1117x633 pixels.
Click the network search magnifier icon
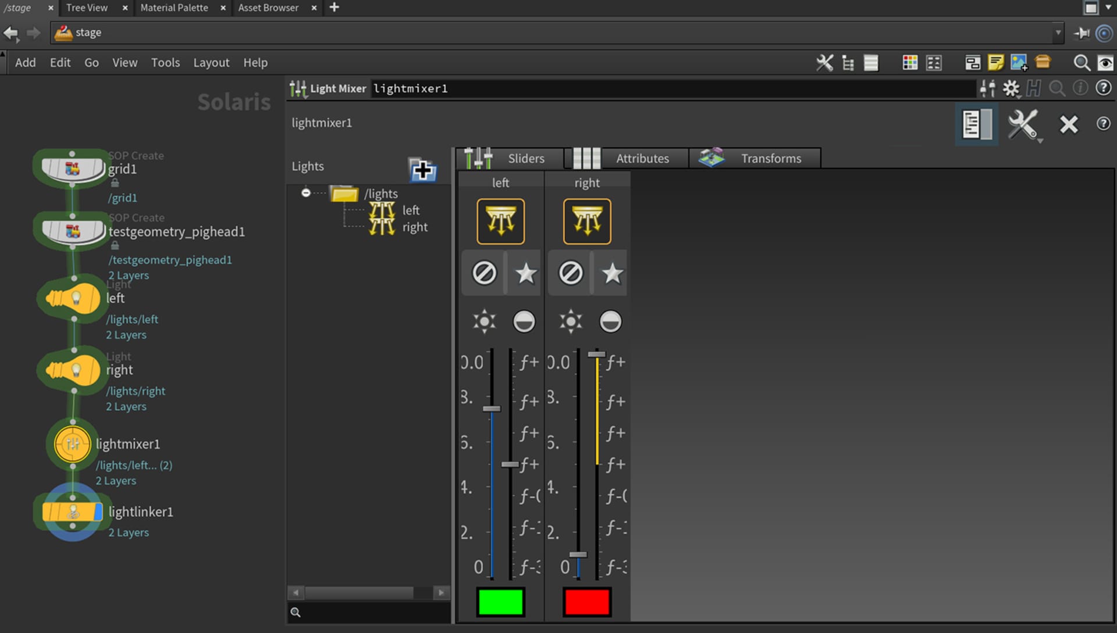[1081, 62]
